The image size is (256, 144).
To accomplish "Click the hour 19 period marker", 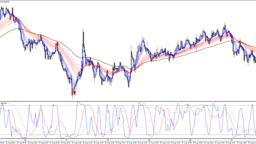I will tap(149, 140).
